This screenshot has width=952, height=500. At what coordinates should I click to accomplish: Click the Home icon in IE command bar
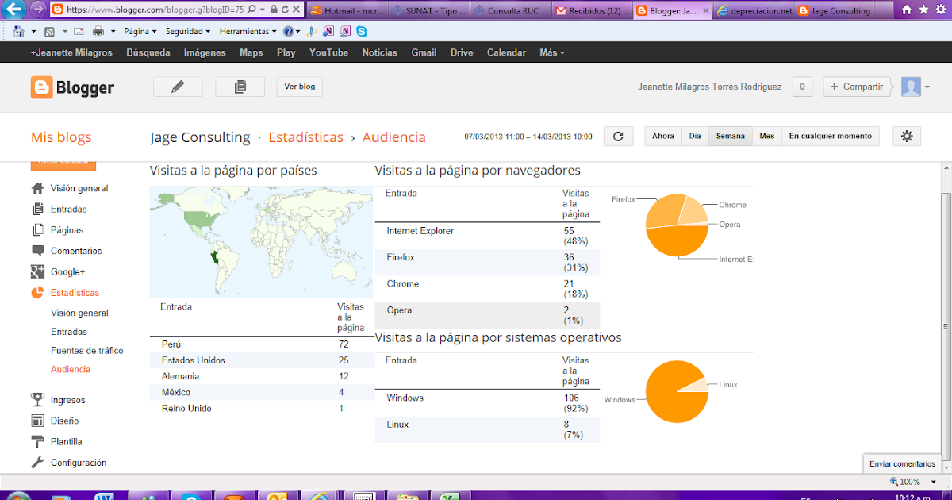click(19, 31)
